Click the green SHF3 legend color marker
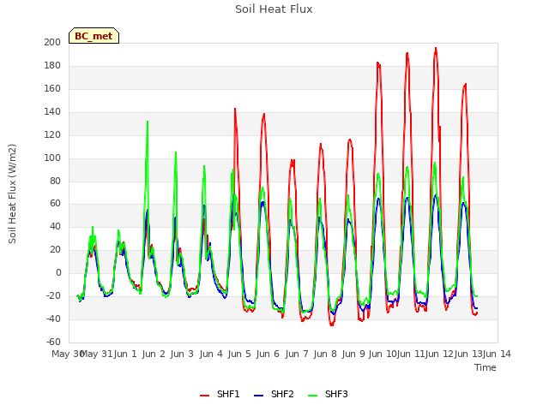This screenshot has width=549, height=411. click(x=312, y=396)
